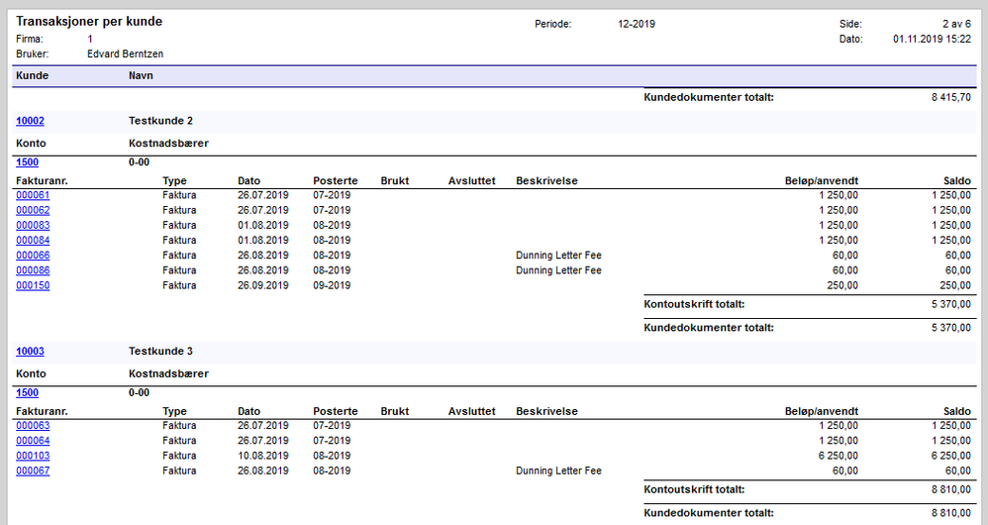This screenshot has height=525, width=988.
Task: Open invoice 000062
Action: pyautogui.click(x=33, y=211)
